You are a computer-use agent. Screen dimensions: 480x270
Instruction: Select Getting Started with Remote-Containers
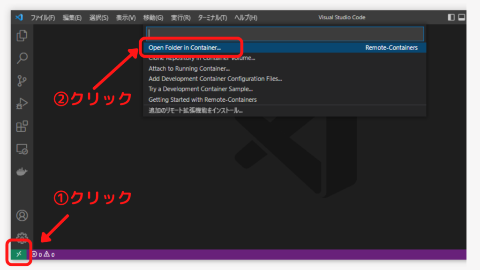coord(285,99)
